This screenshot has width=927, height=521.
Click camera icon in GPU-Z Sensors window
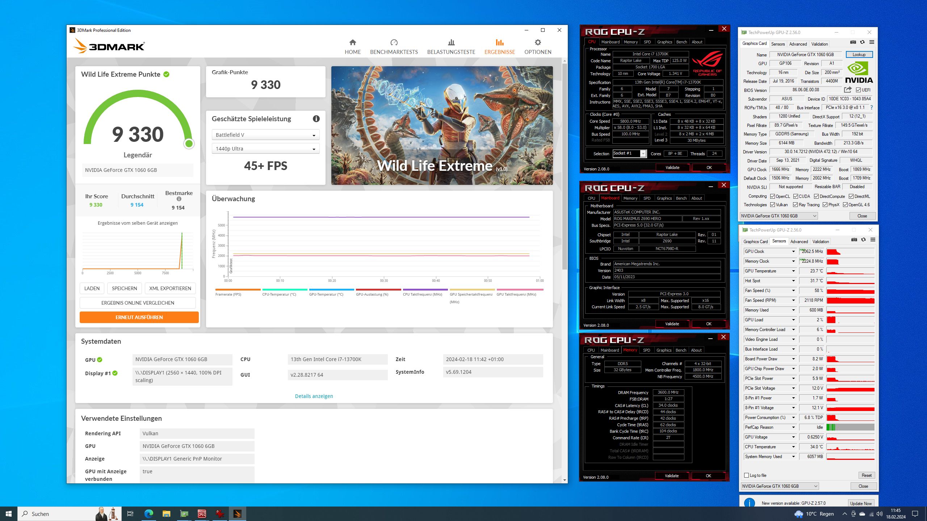click(x=854, y=240)
